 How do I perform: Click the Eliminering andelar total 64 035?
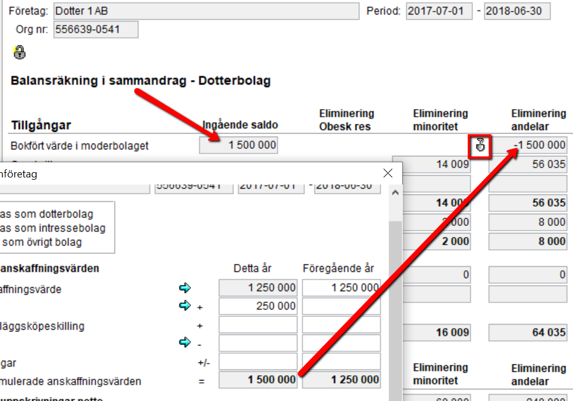(527, 332)
